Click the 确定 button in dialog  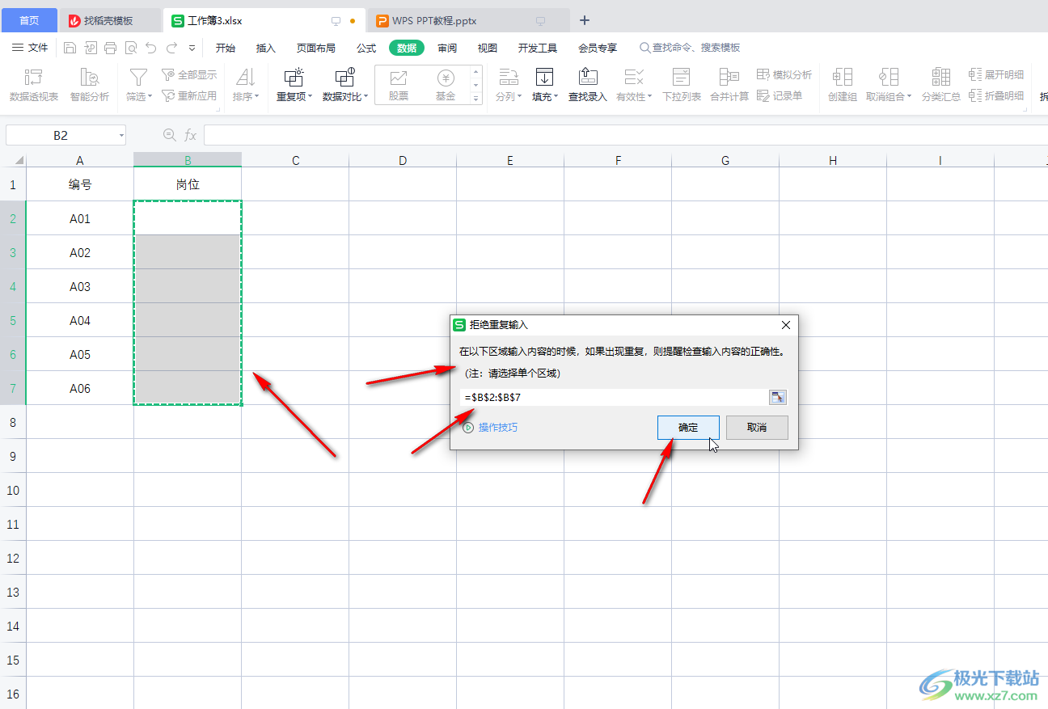[x=688, y=427]
